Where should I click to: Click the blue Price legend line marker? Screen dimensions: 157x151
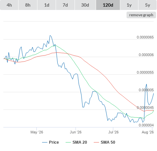click(x=45, y=142)
